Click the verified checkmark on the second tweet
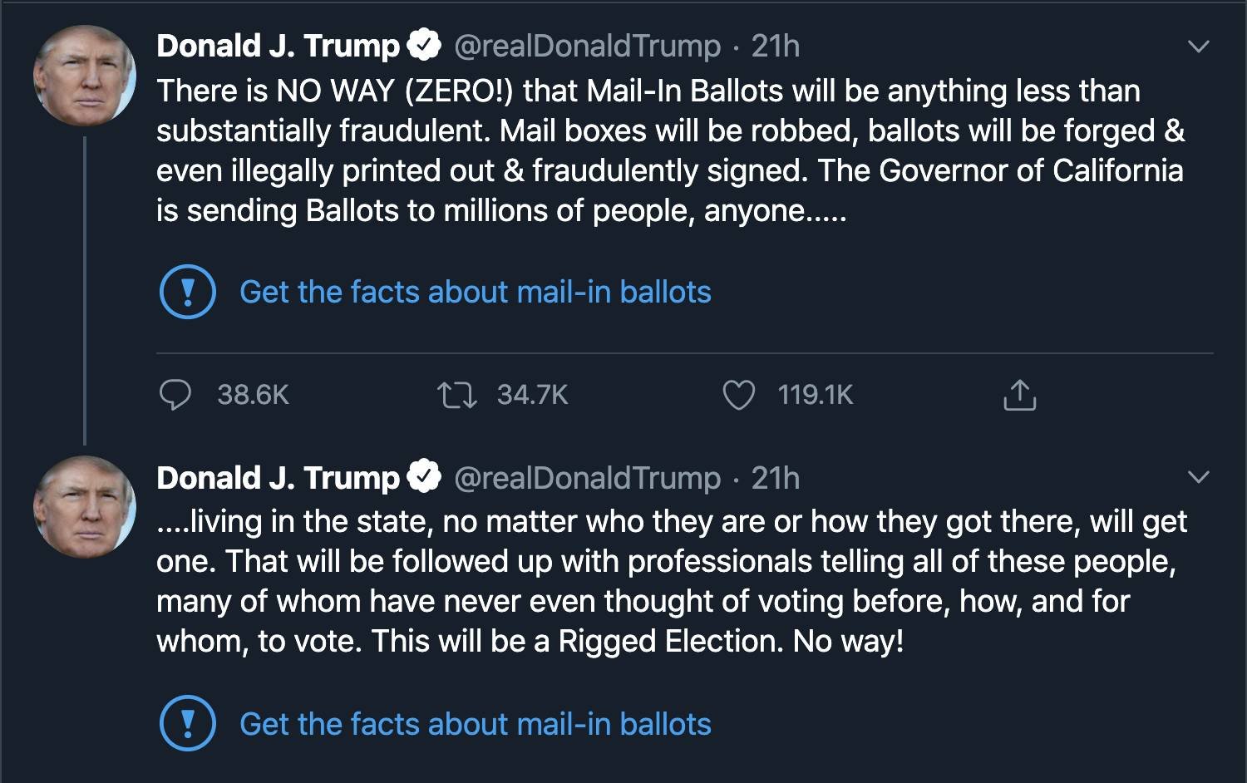 click(x=422, y=476)
